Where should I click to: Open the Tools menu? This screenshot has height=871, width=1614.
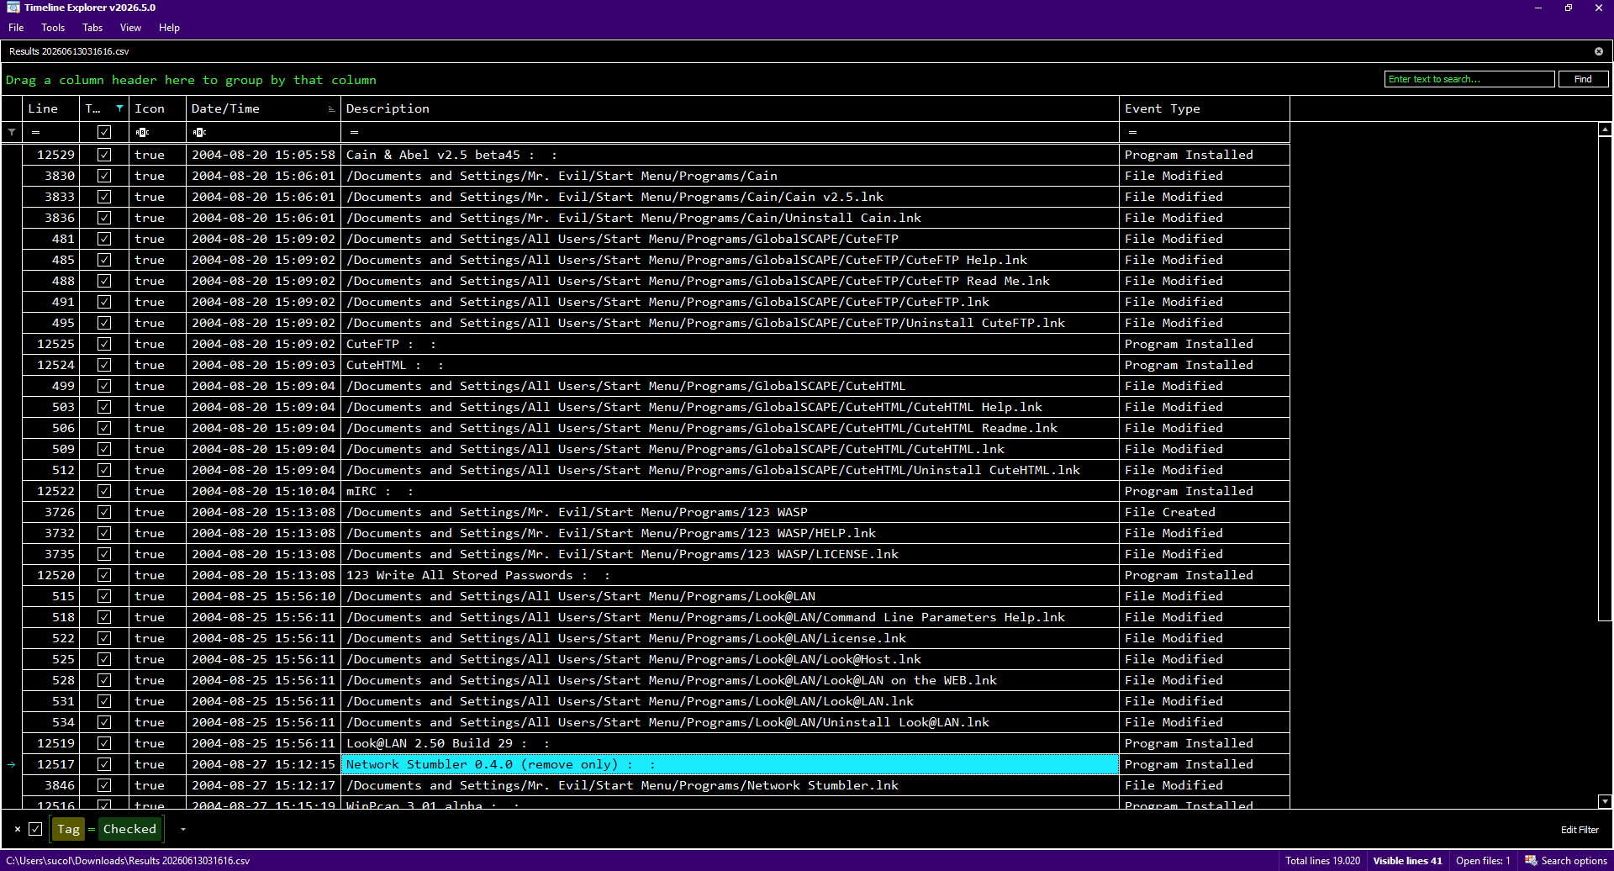(53, 28)
